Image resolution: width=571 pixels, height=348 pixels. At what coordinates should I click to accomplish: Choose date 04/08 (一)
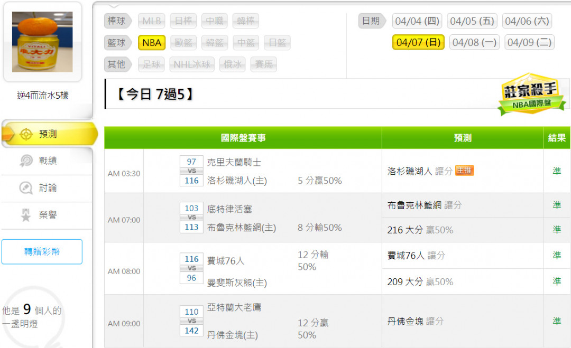[474, 42]
